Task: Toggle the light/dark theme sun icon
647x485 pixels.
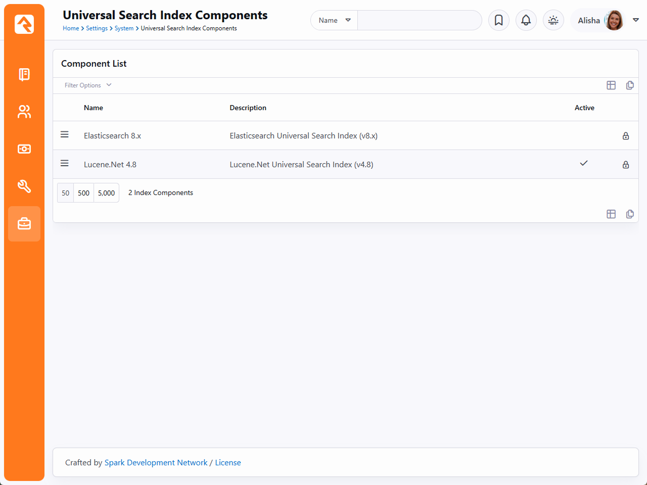Action: (553, 20)
